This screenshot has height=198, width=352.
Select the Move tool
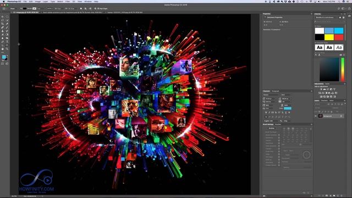pos(2,16)
